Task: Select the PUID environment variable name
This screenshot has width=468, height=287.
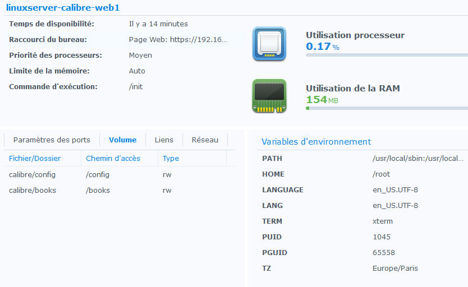Action: [x=272, y=237]
